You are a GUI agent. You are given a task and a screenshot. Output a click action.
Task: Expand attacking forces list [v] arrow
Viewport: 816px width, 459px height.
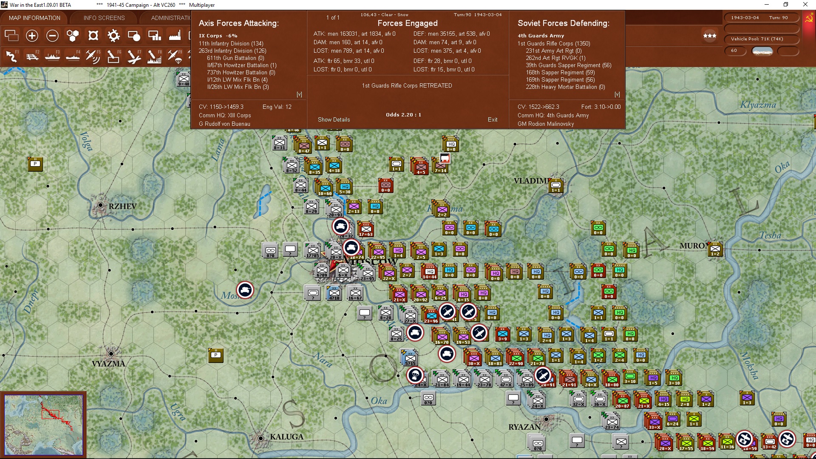(299, 94)
